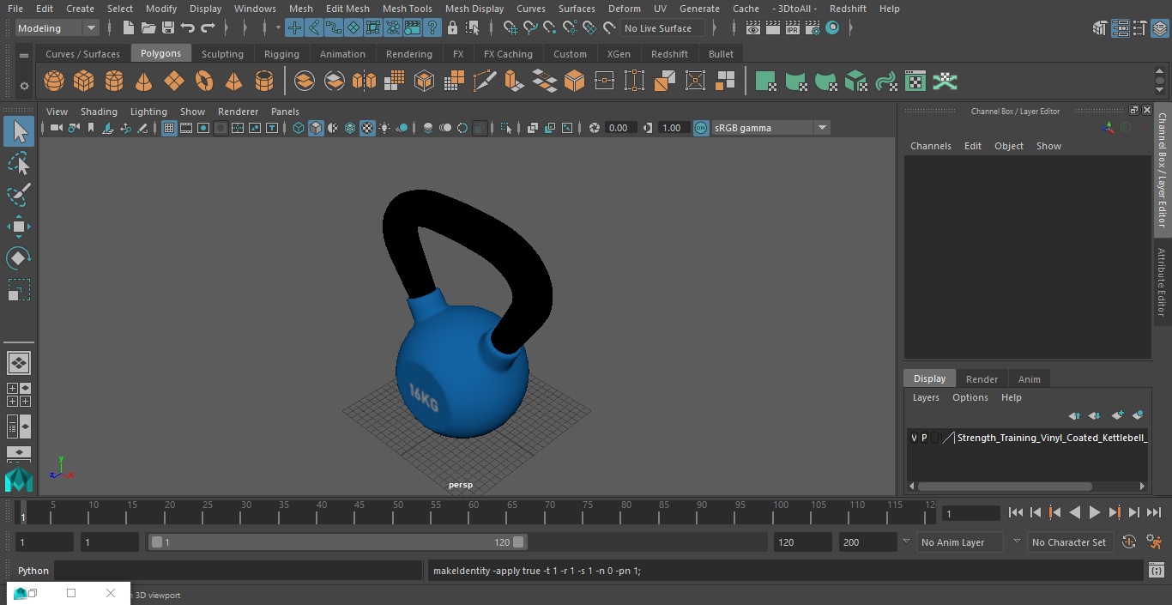Redo the action via status line
Screen dimensions: 1172x605
click(208, 28)
